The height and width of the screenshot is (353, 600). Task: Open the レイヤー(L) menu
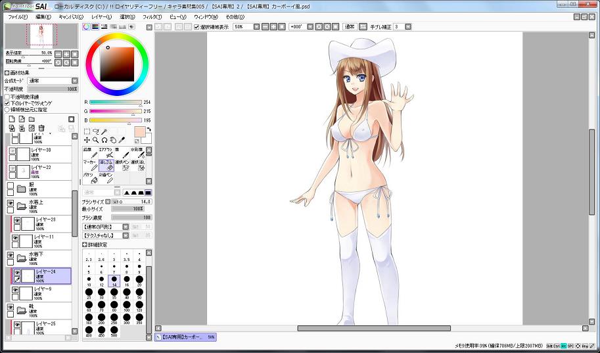(101, 16)
